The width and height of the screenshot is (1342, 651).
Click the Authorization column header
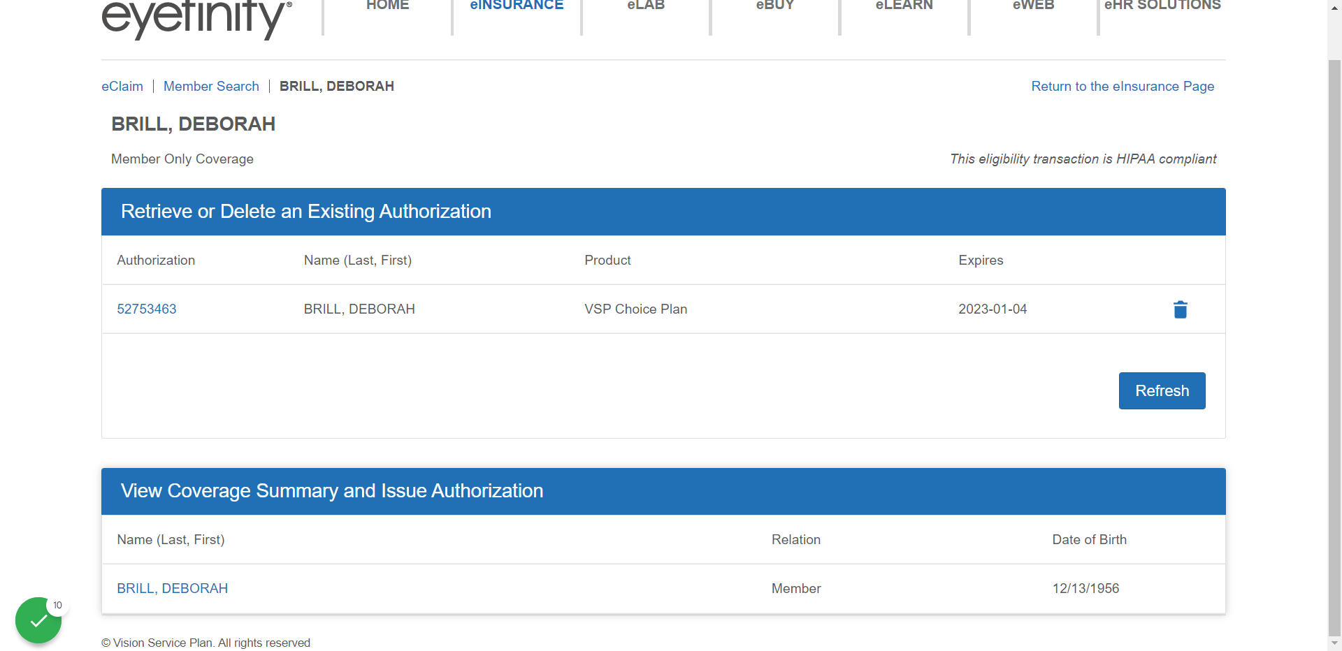[156, 260]
